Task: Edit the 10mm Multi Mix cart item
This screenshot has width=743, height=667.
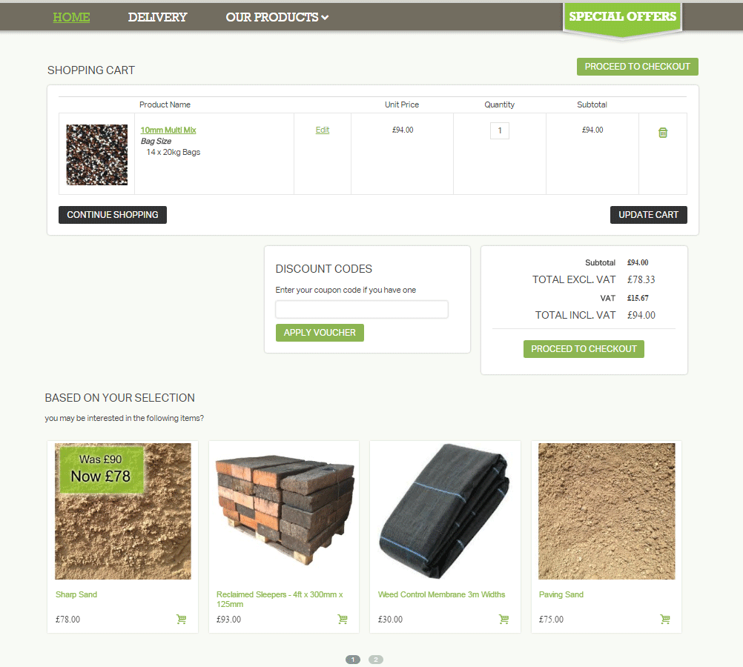Action: pos(322,130)
